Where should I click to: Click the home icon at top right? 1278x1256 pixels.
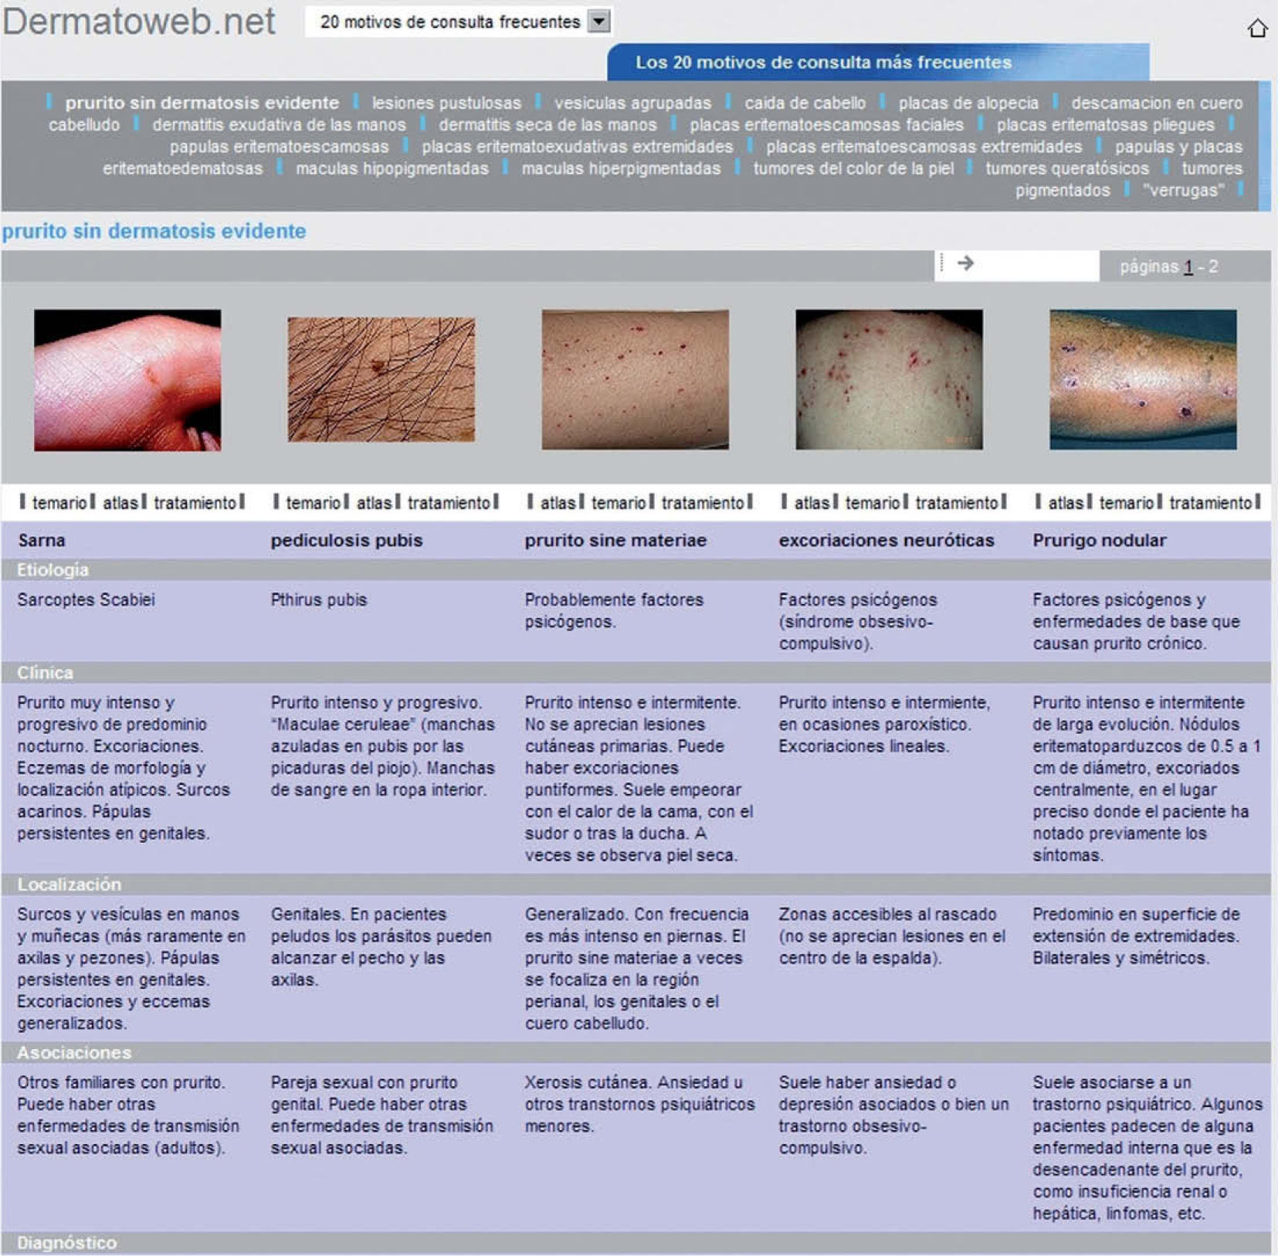[1257, 29]
